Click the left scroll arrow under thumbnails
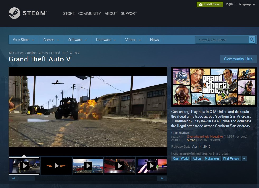259x188 pixels. coord(13,178)
